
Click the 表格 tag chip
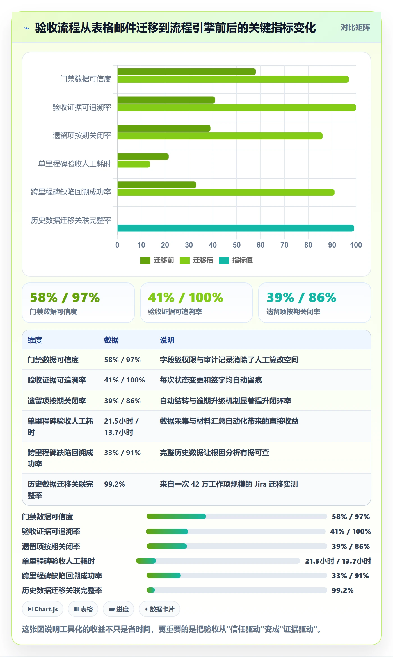click(x=83, y=609)
